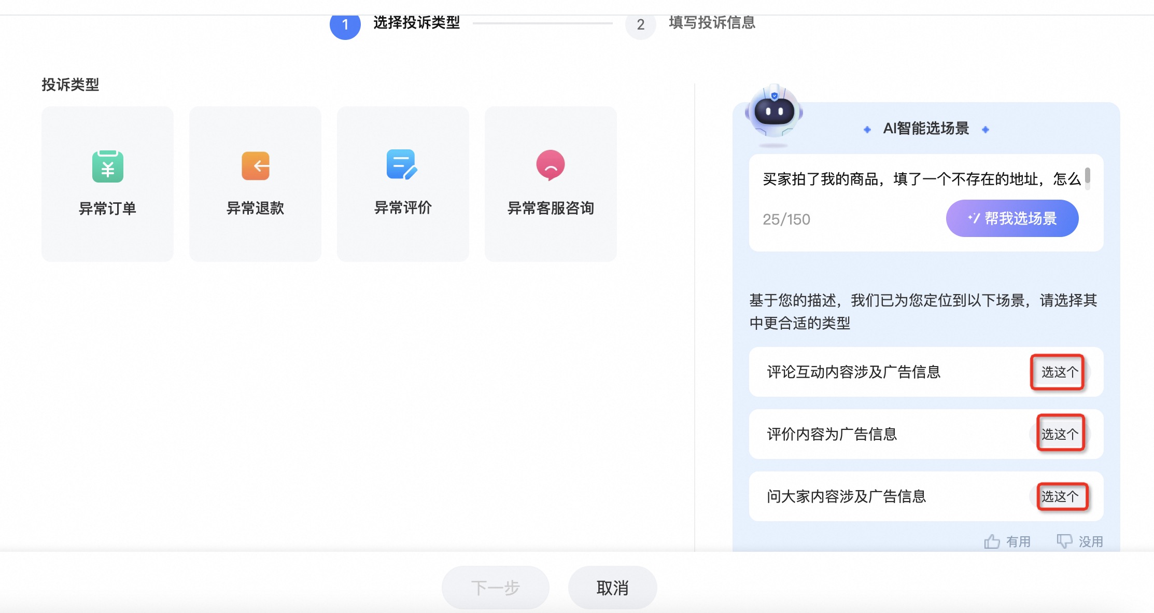Click the green 异常订单 yen icon

coord(108,166)
